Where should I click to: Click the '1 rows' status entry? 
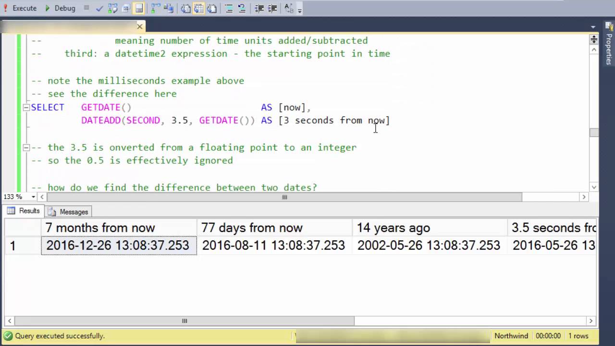[x=578, y=336]
